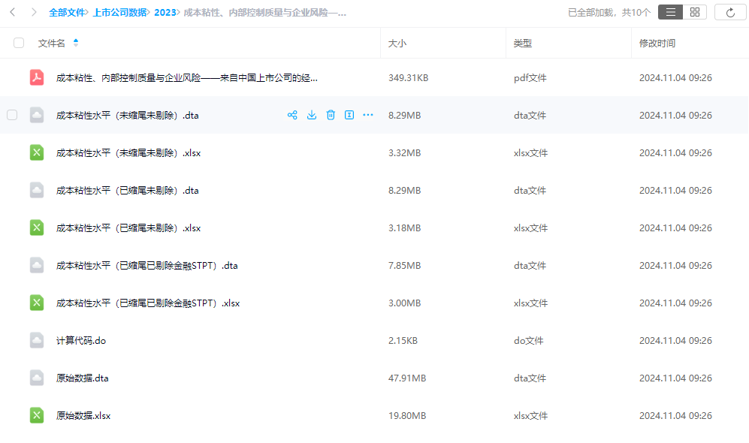Click current folder breadcrumb 成本粘性、内部控制质量与企业风险
749x443 pixels.
click(x=265, y=13)
